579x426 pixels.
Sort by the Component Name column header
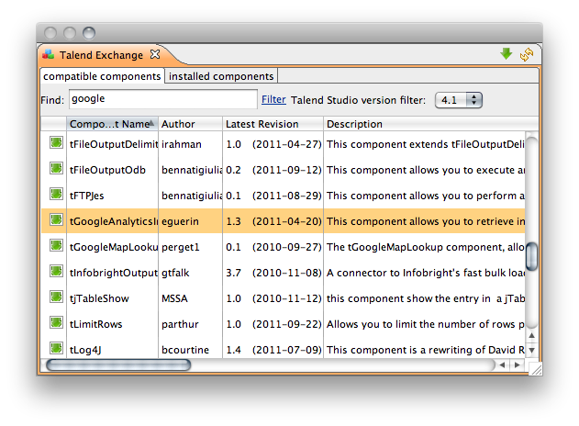click(110, 124)
